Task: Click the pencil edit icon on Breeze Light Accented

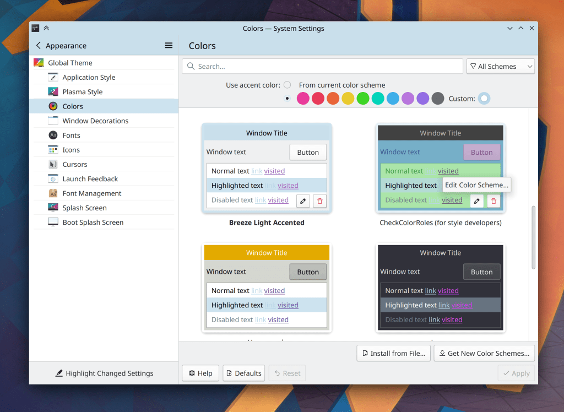Action: 303,200
